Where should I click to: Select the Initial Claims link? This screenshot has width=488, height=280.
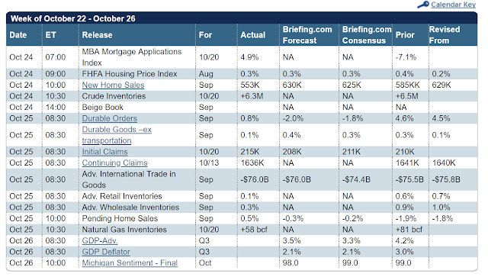tap(105, 152)
